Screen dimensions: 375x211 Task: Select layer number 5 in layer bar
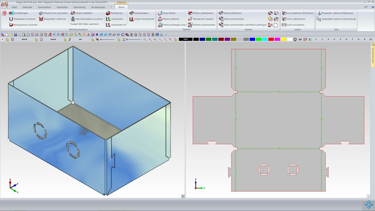click(x=340, y=39)
